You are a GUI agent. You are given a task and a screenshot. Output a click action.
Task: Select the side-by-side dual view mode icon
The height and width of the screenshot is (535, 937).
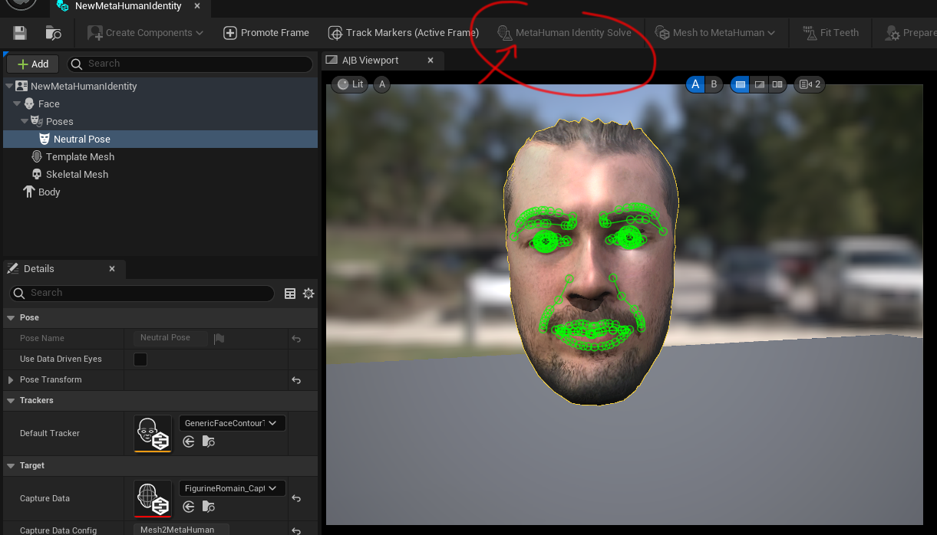click(777, 84)
